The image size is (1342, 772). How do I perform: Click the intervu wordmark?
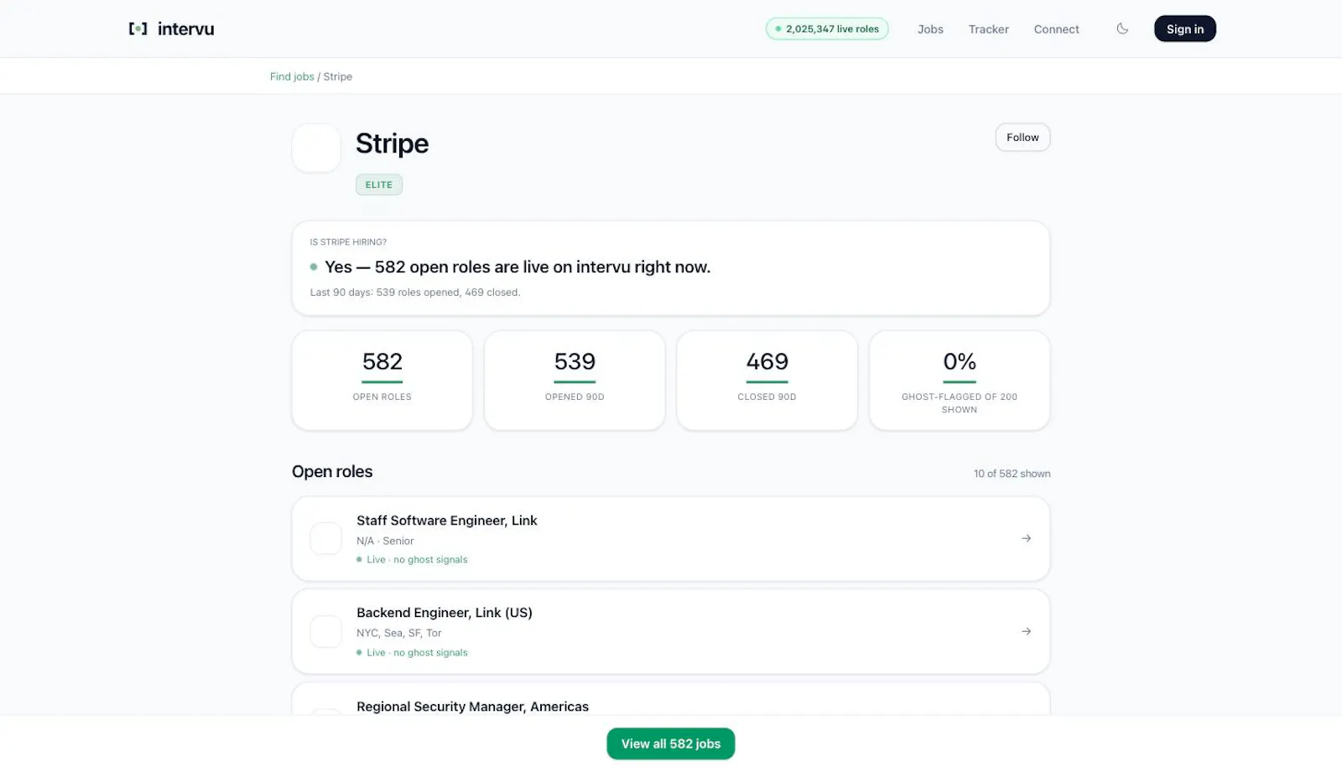point(186,28)
